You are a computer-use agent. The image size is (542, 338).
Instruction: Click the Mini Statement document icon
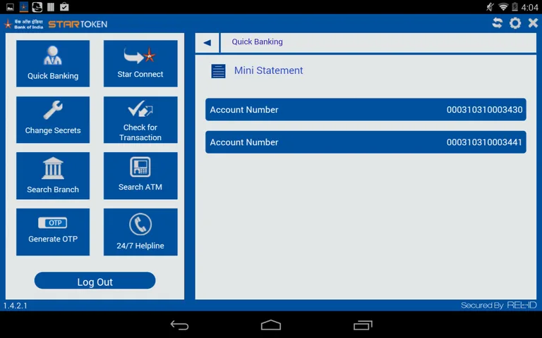point(218,71)
